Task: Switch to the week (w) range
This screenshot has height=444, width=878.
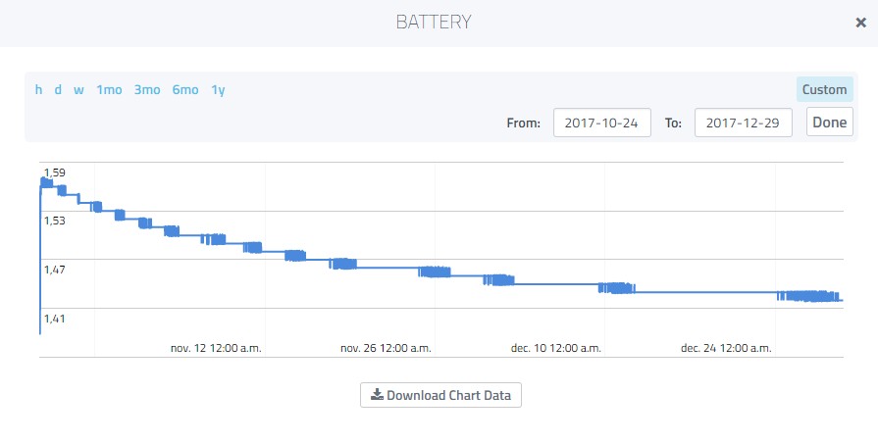Action: coord(78,89)
